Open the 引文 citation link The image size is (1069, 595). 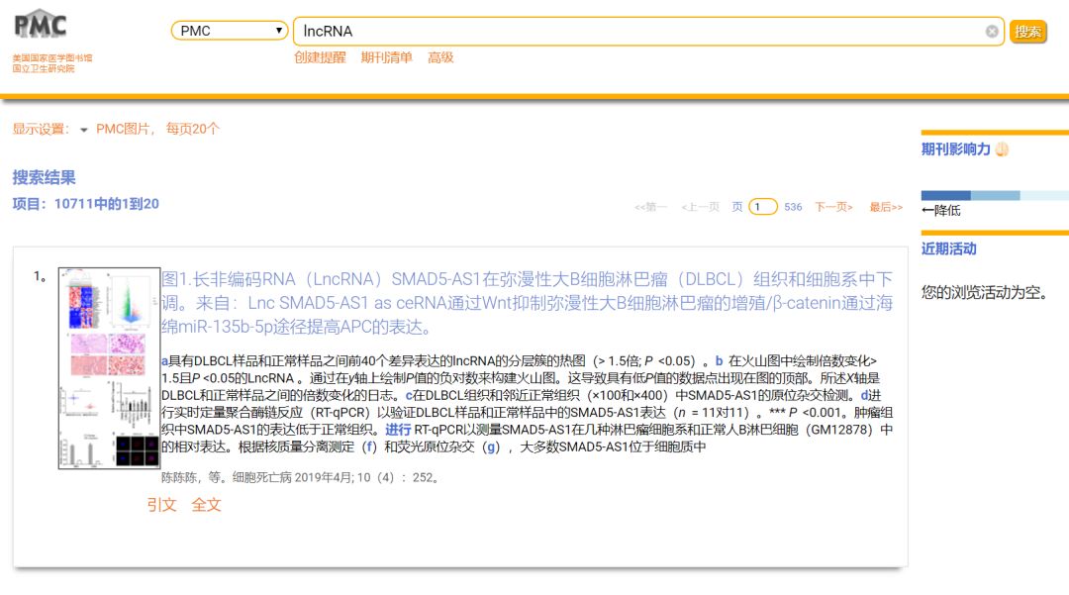coord(161,505)
